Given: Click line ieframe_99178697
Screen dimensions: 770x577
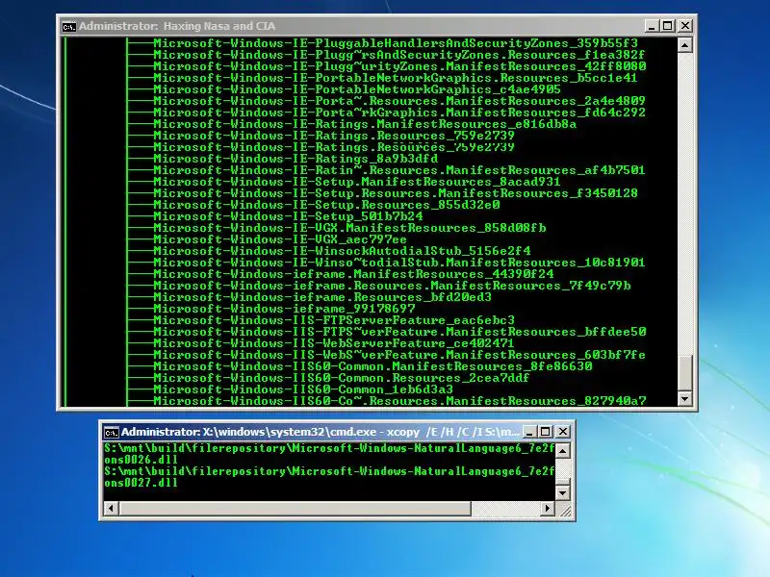Looking at the screenshot, I should (x=284, y=309).
